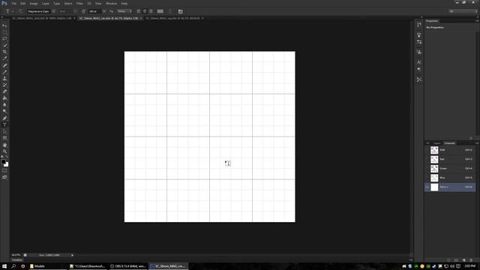Viewport: 480px width, 270px height.
Task: Open the font family dropdown
Action: [x=53, y=11]
